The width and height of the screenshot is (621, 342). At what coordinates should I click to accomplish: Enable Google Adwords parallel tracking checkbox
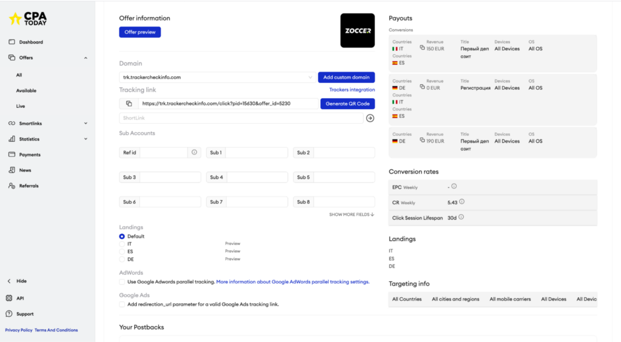(122, 282)
